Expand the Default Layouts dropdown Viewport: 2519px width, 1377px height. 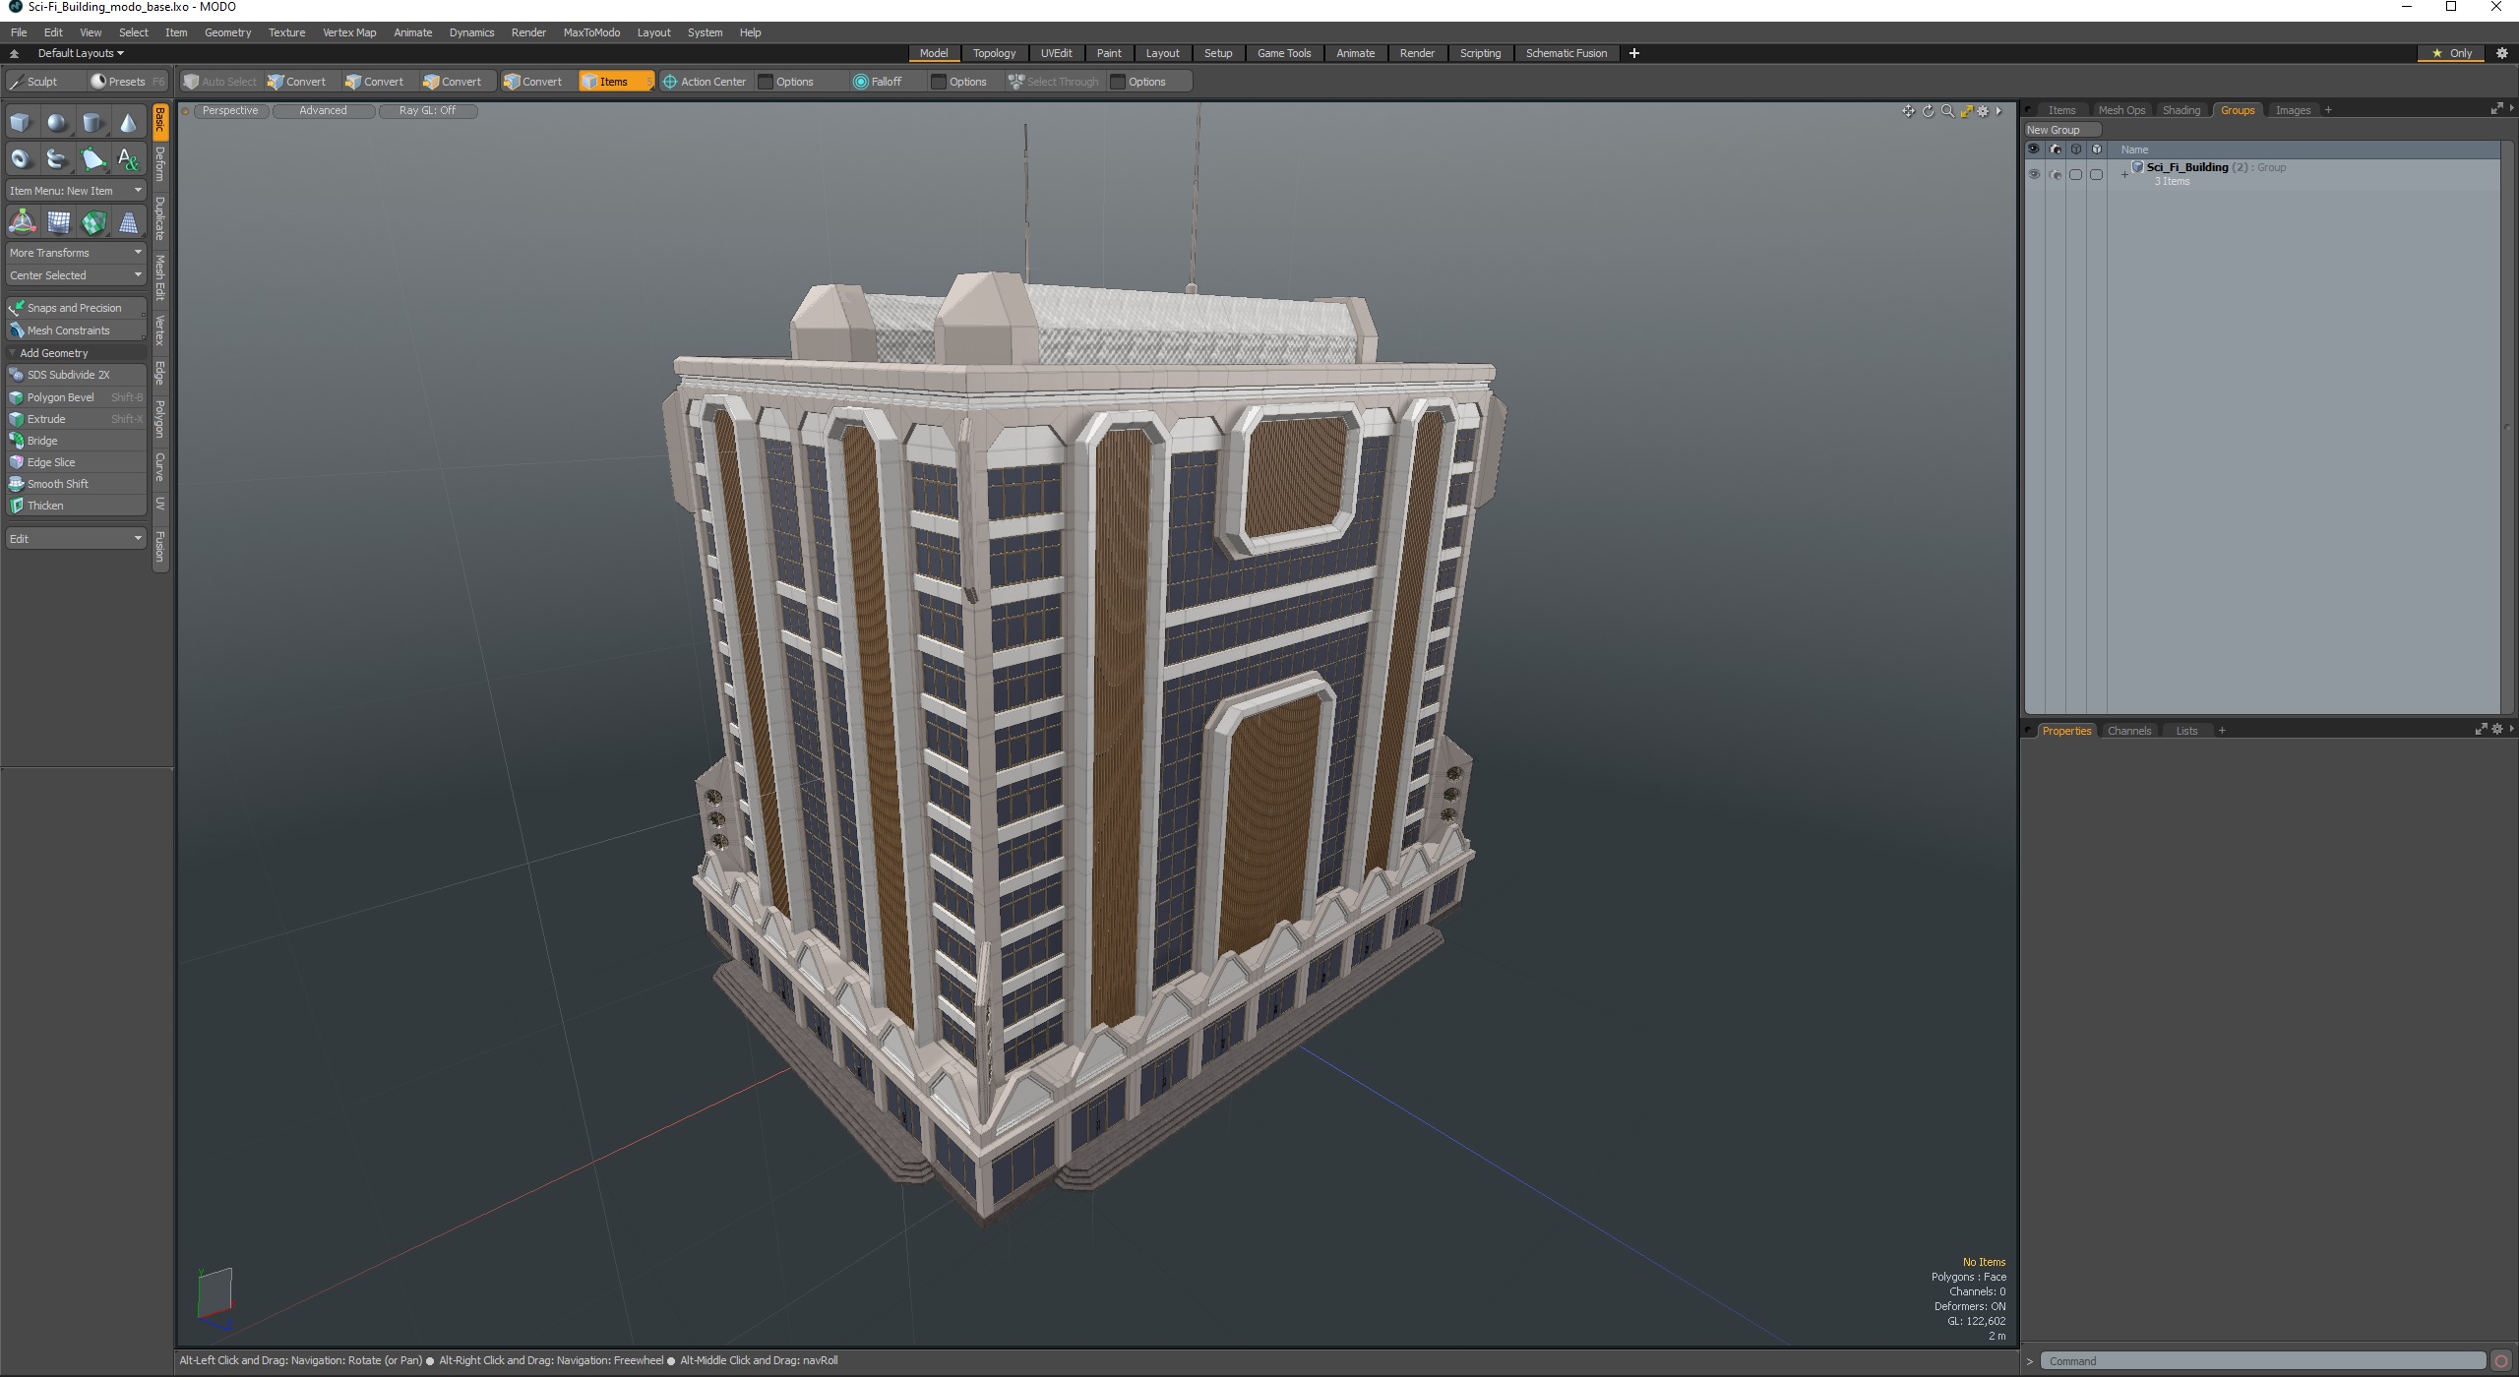tap(78, 52)
